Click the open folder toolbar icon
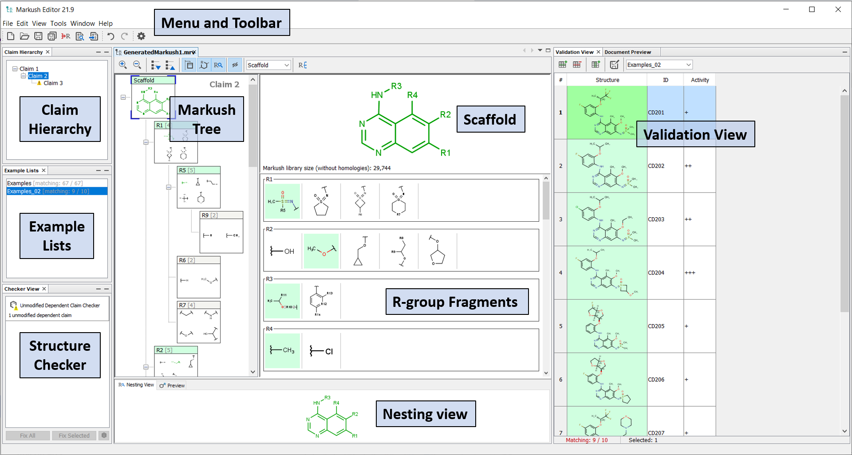The width and height of the screenshot is (852, 455). click(24, 36)
